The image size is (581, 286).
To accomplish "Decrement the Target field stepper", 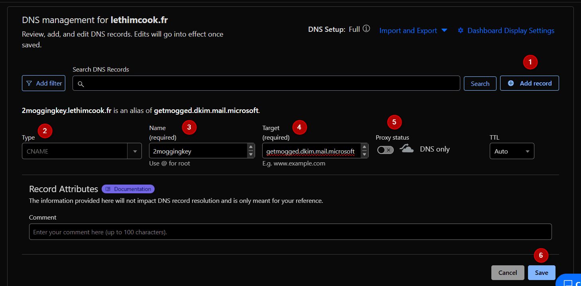I will (364, 153).
